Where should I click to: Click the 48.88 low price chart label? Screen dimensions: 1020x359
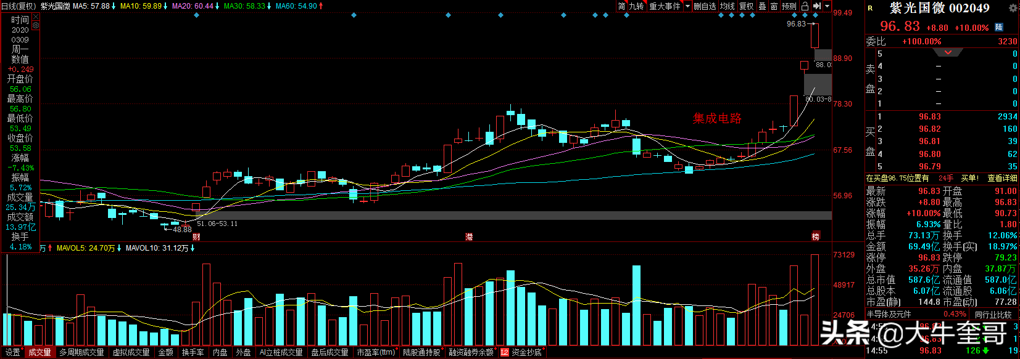coord(182,229)
